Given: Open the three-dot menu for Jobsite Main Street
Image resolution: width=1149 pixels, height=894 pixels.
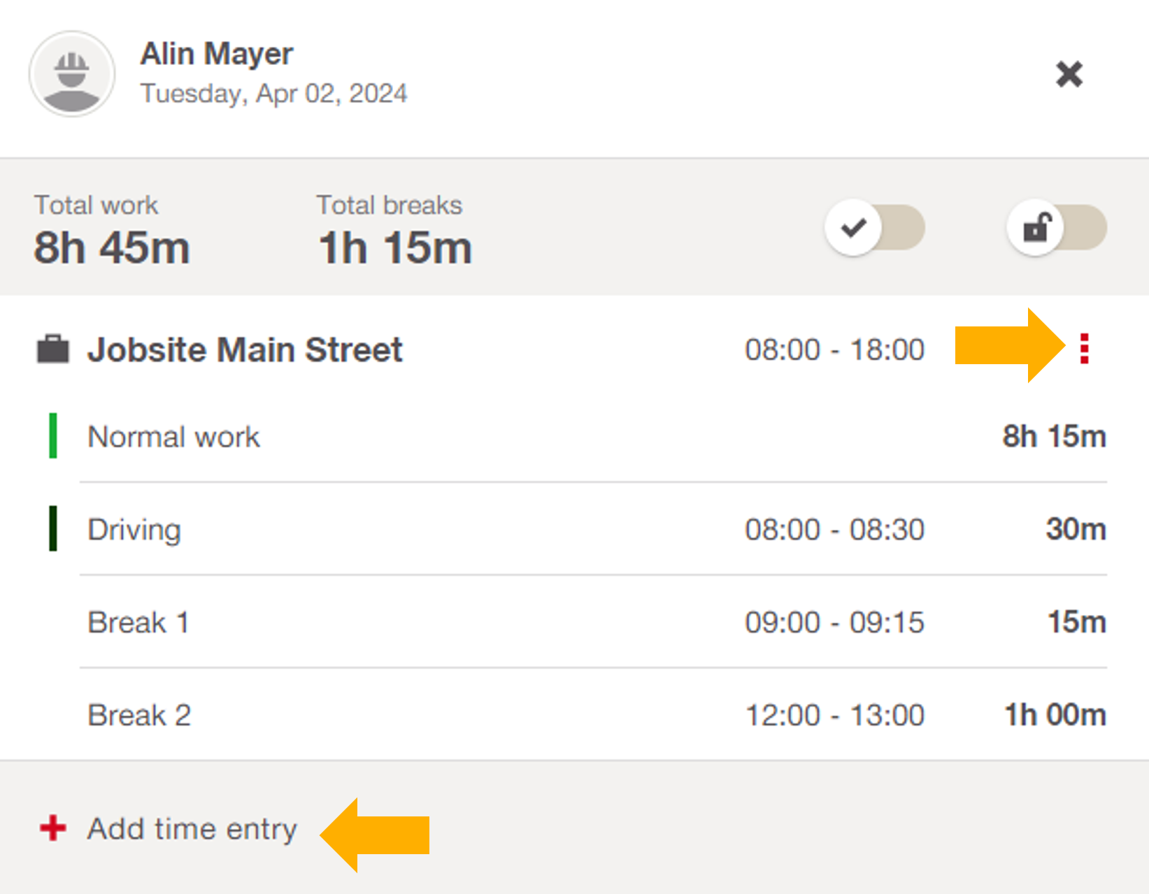Looking at the screenshot, I should pos(1084,349).
